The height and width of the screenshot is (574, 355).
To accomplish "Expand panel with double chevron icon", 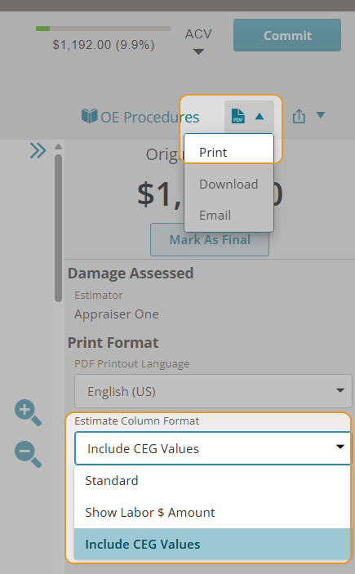I will [38, 150].
